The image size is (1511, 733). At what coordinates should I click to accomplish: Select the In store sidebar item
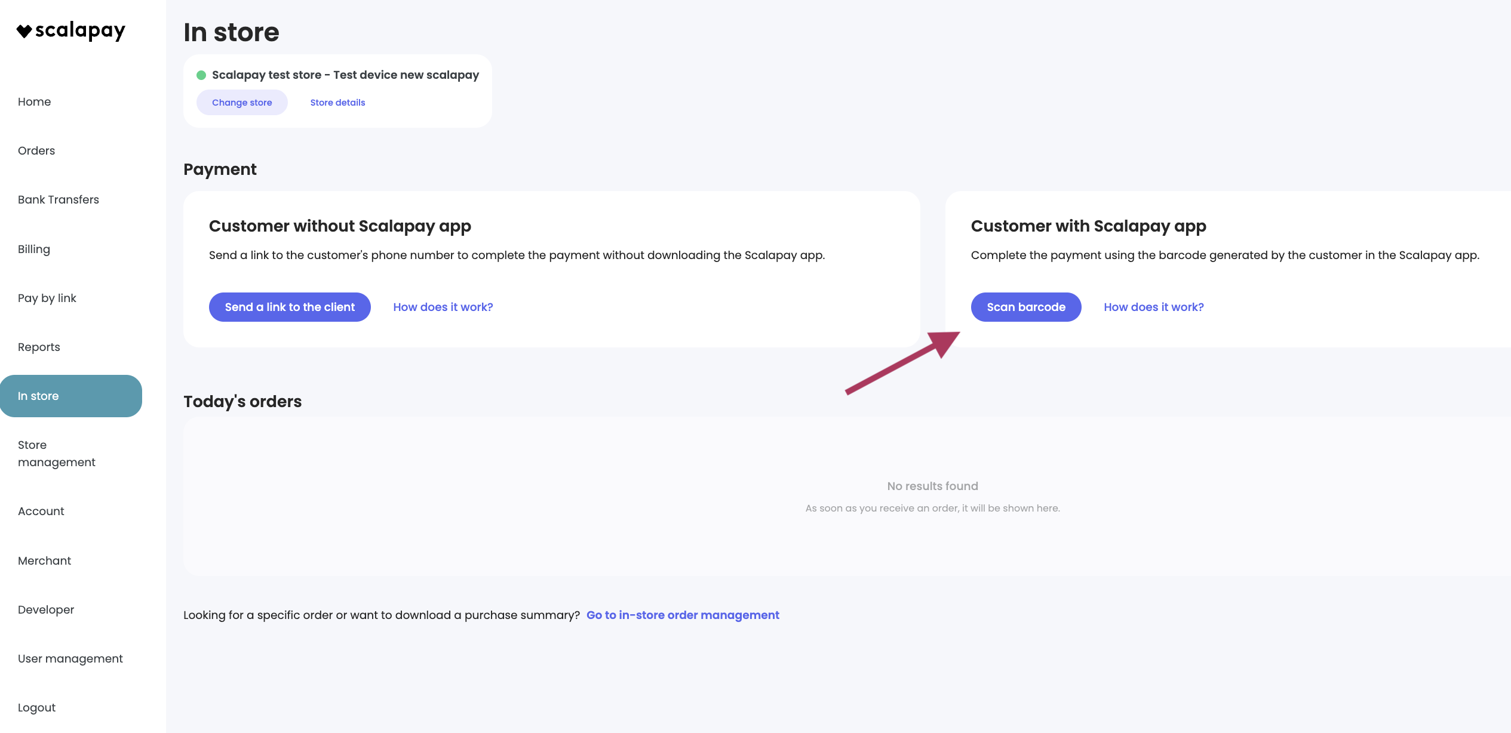point(71,396)
